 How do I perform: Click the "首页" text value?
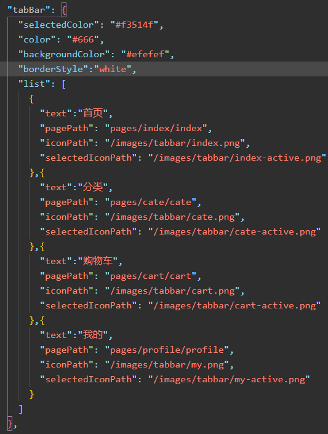pos(93,113)
